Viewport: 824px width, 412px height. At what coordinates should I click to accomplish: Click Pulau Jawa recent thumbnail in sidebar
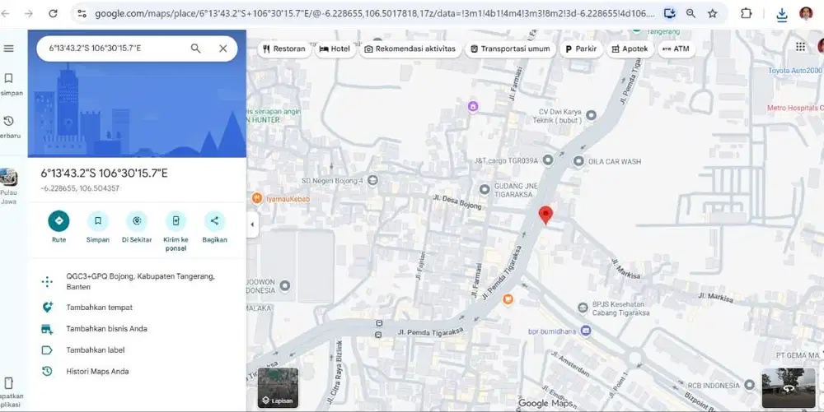click(x=8, y=177)
